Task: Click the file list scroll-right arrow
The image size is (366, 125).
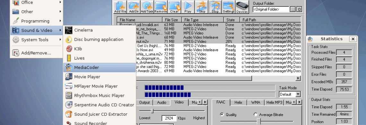Action: 298,78
